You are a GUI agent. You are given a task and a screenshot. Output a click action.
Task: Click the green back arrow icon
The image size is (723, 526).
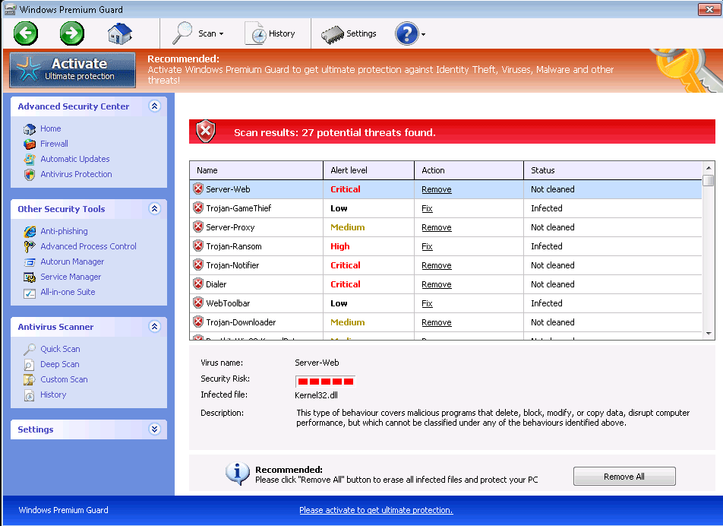point(25,33)
